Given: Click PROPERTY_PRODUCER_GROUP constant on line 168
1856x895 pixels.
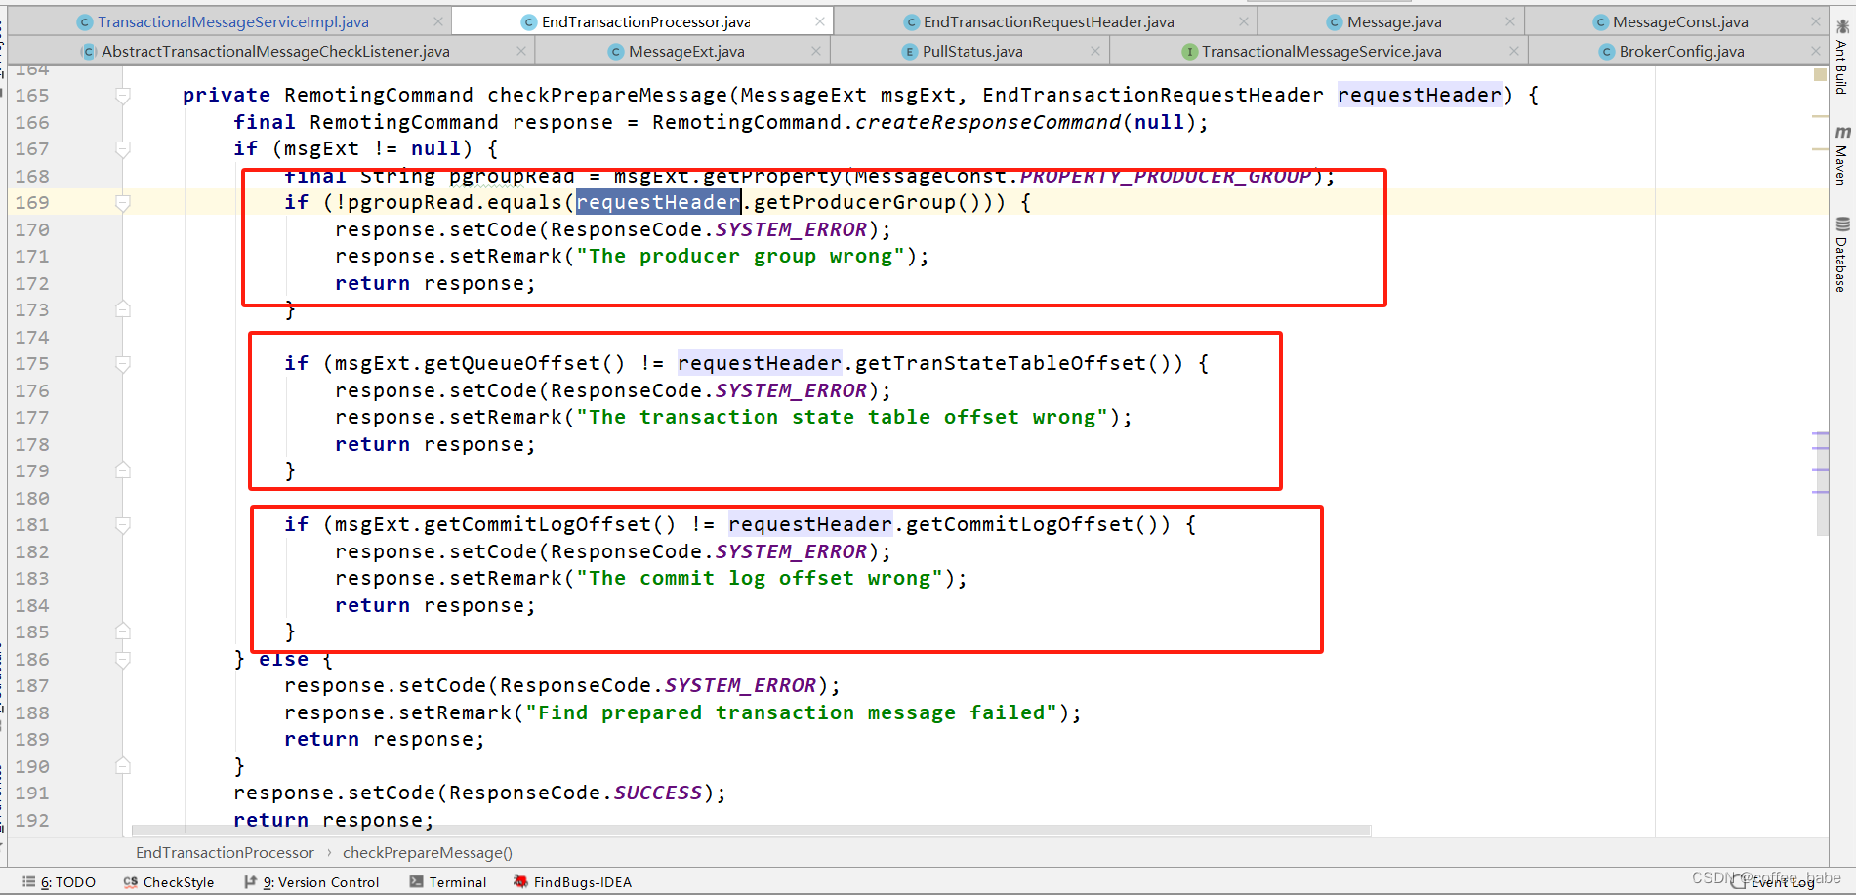Looking at the screenshot, I should (1165, 176).
